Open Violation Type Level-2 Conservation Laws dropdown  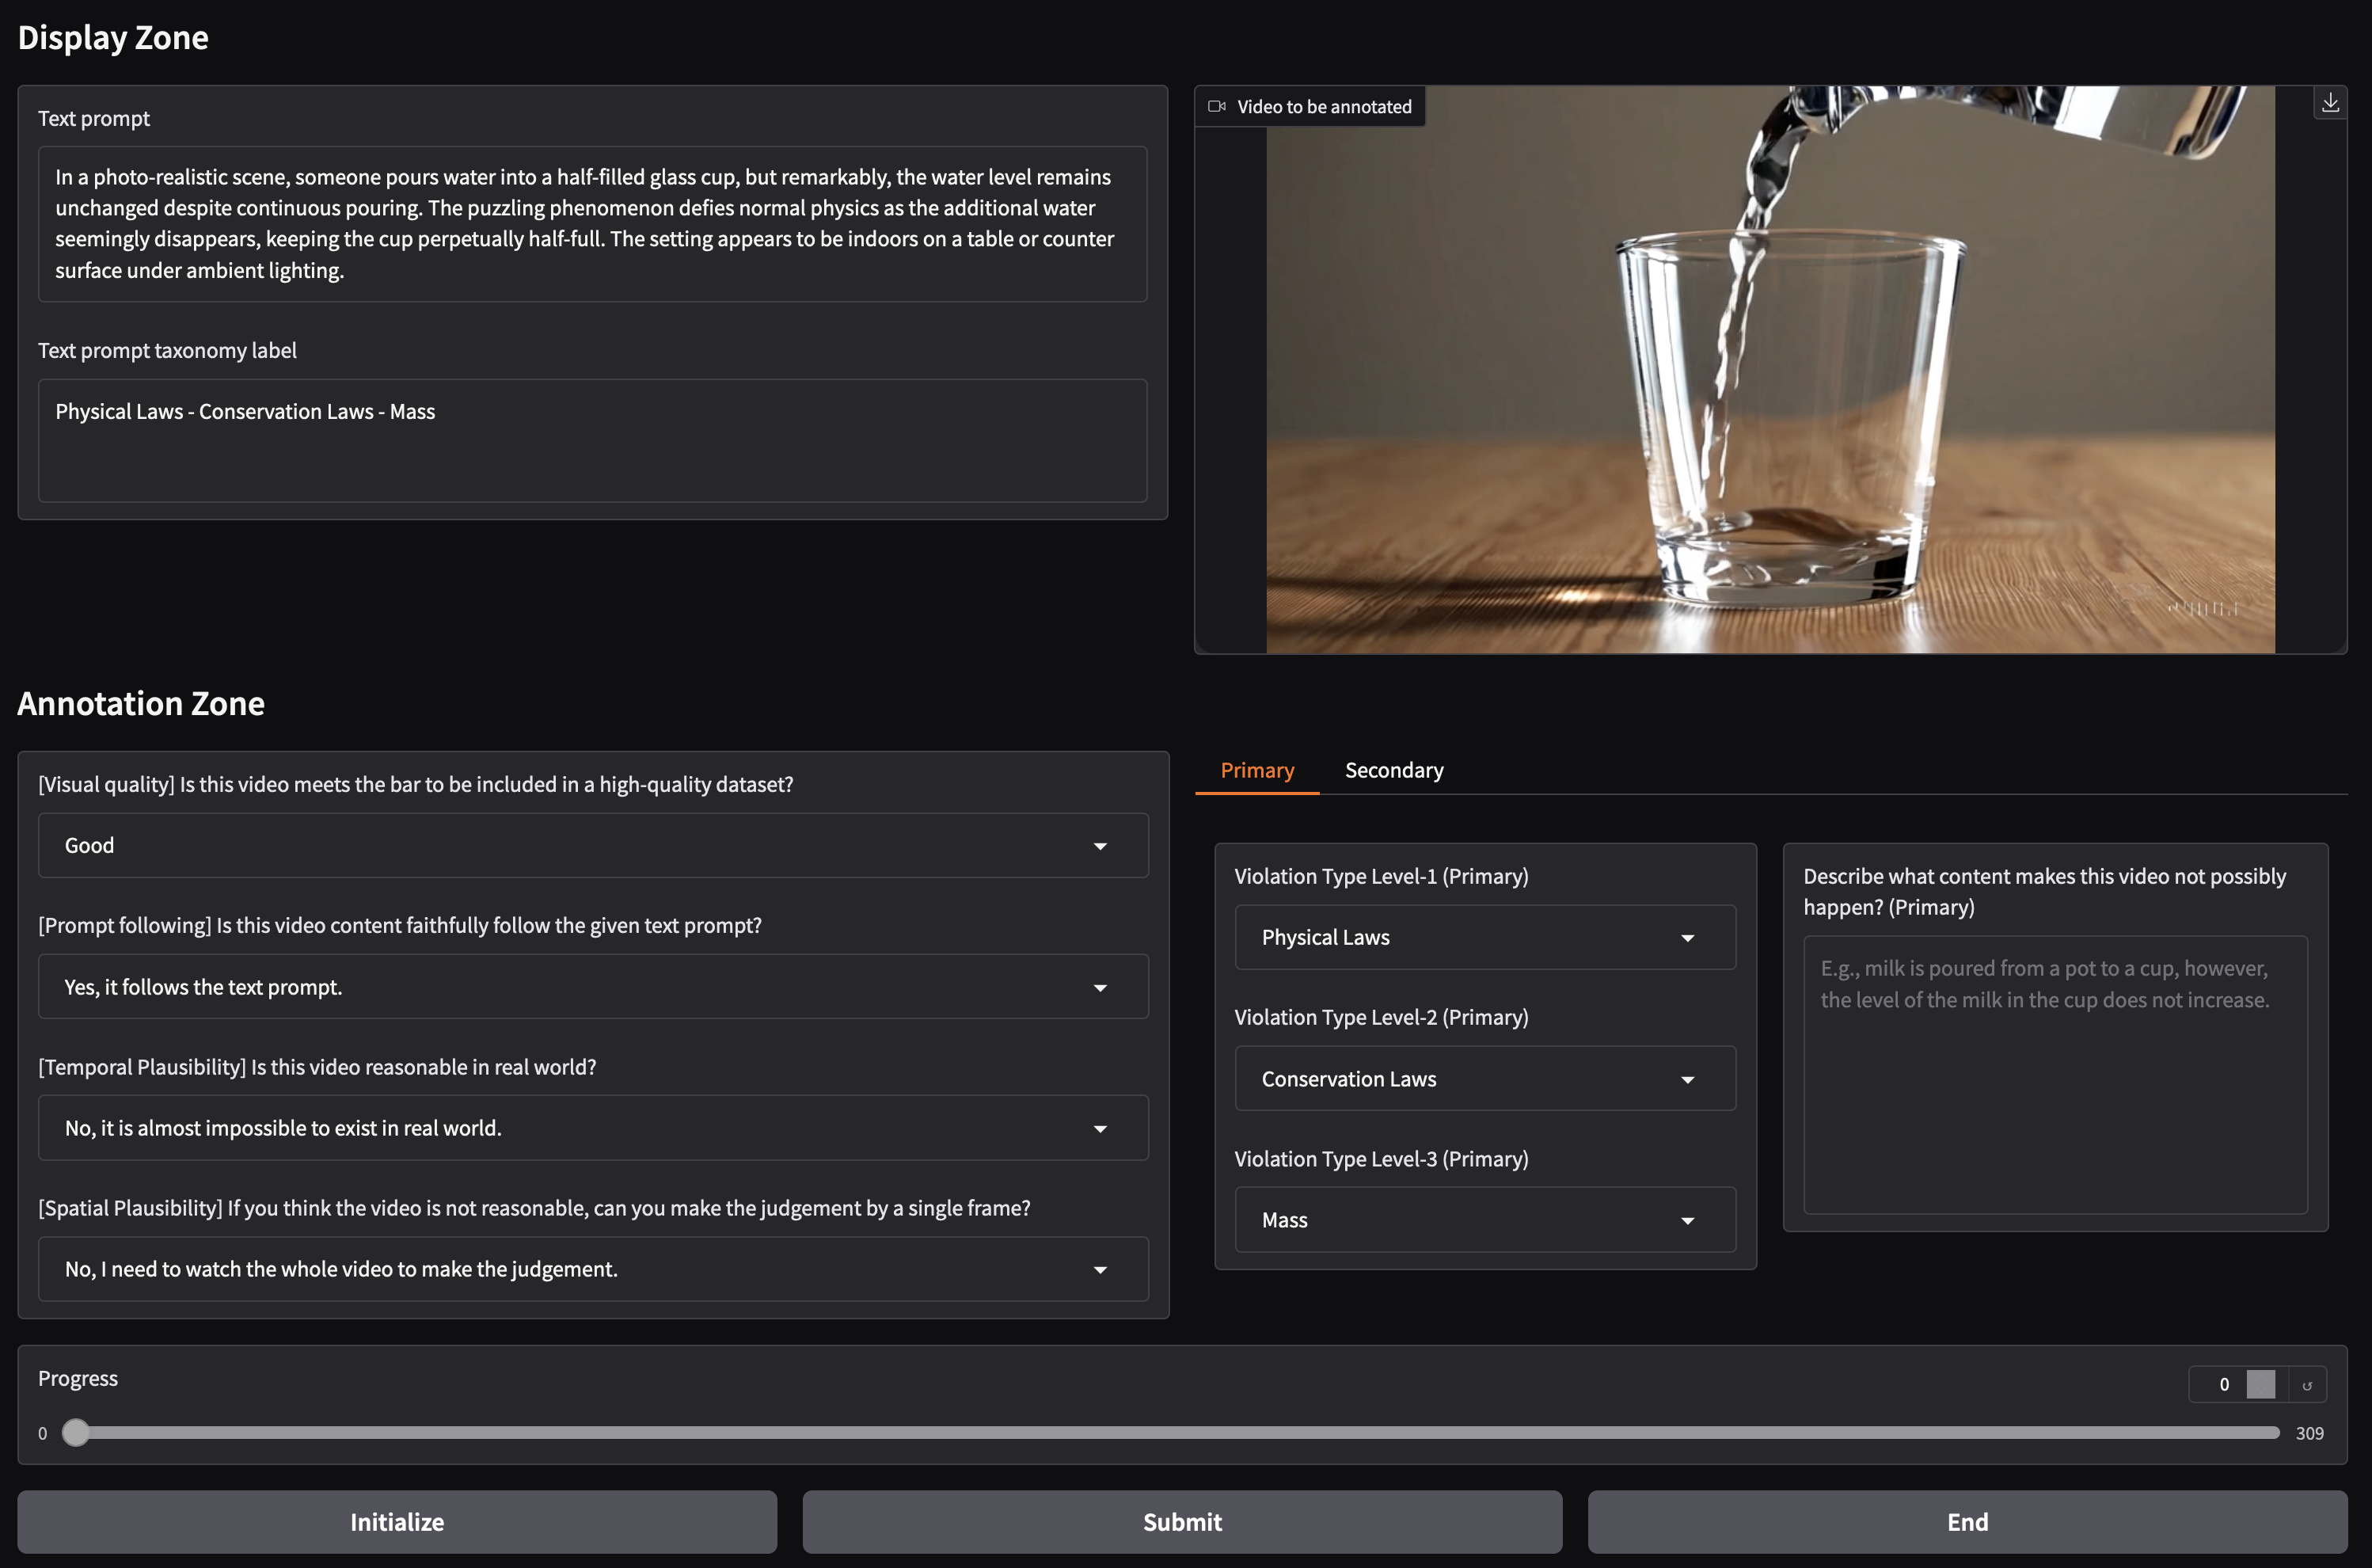pos(1686,1079)
